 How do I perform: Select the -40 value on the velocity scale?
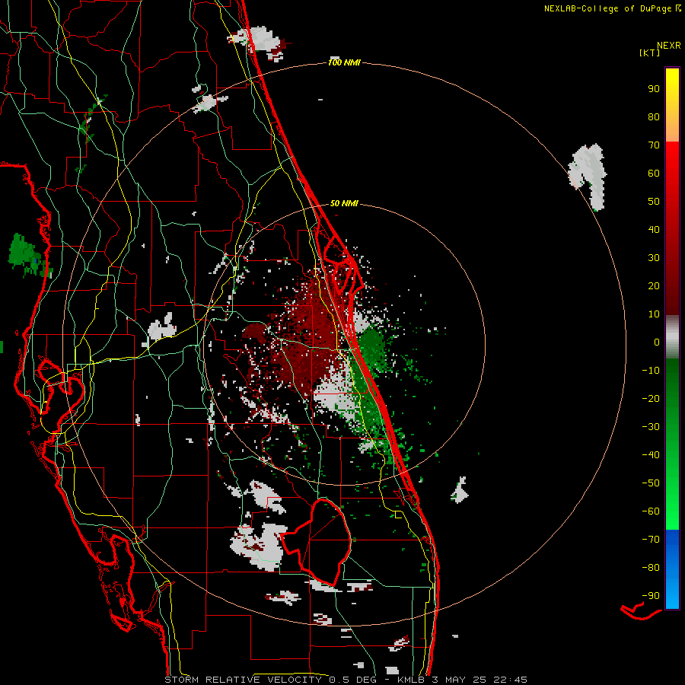pos(651,455)
